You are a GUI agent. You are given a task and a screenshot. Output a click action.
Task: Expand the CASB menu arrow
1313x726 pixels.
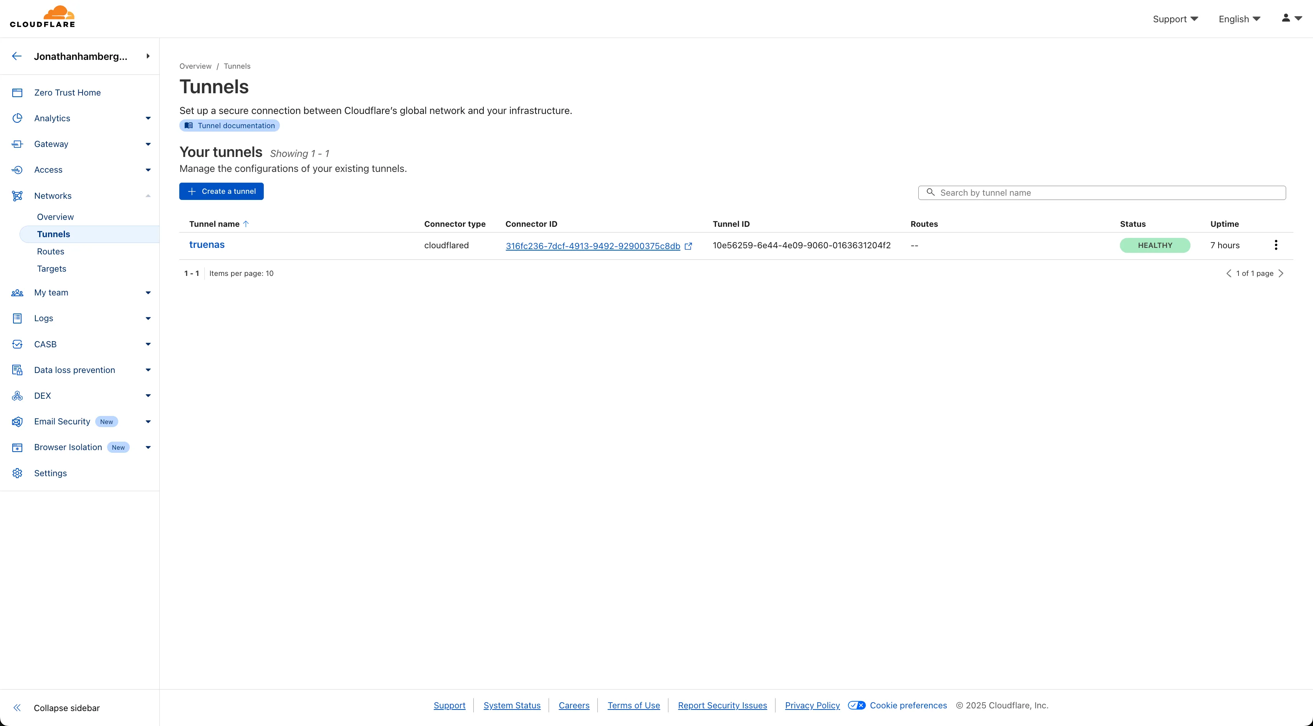coord(148,345)
